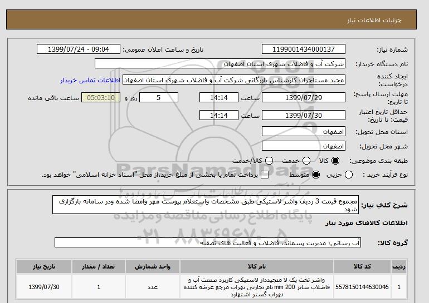Screen dimensions: 429x303
Task: Click the quantity cell 1 in row 1
Action: pos(99,287)
